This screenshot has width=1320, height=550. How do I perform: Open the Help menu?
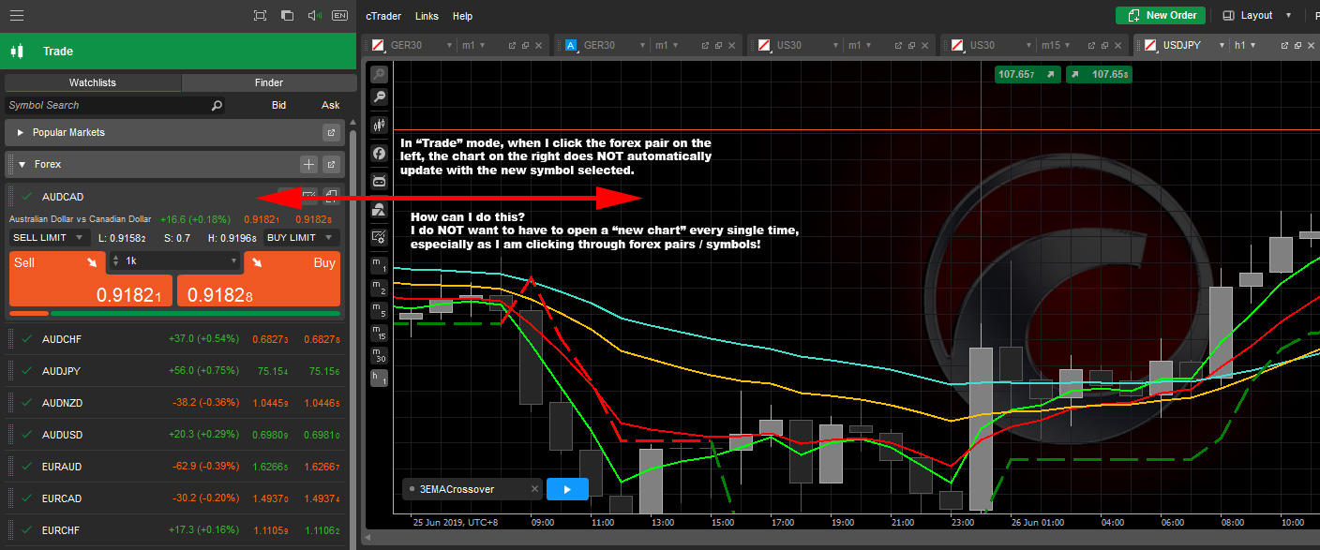click(462, 16)
